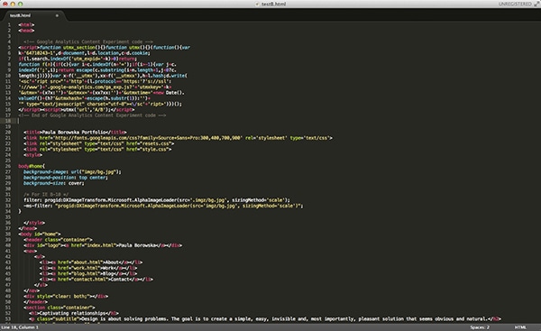The image size is (541, 331).
Task: Click the background-size: cover line
Action: tap(54, 183)
